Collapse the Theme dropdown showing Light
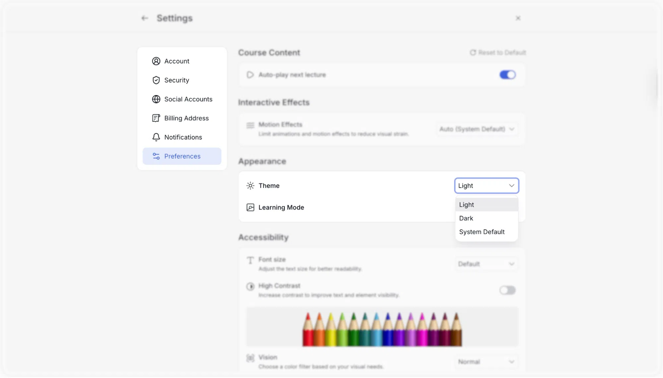Image resolution: width=663 pixels, height=378 pixels. pos(487,186)
